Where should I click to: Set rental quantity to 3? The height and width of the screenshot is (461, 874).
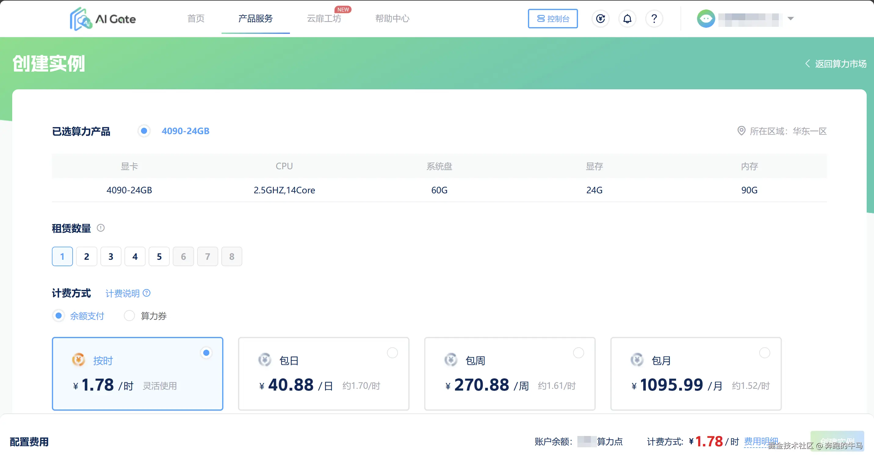[110, 257]
